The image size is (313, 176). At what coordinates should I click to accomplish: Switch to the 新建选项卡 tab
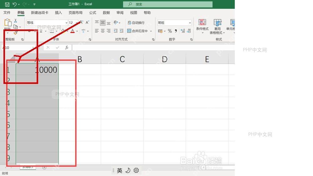39,13
